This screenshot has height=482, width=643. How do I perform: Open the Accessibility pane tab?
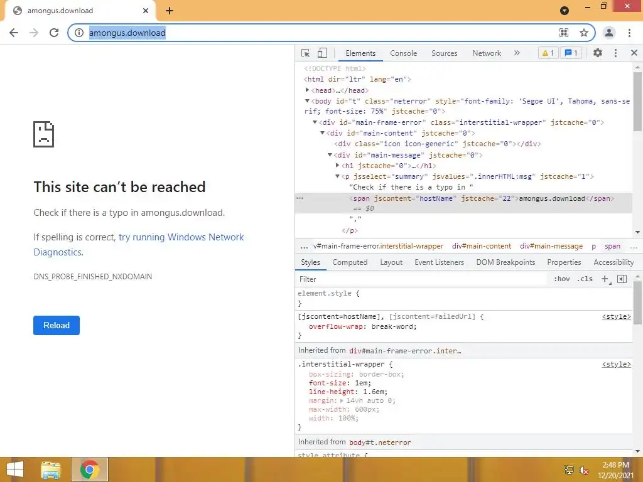click(x=613, y=262)
